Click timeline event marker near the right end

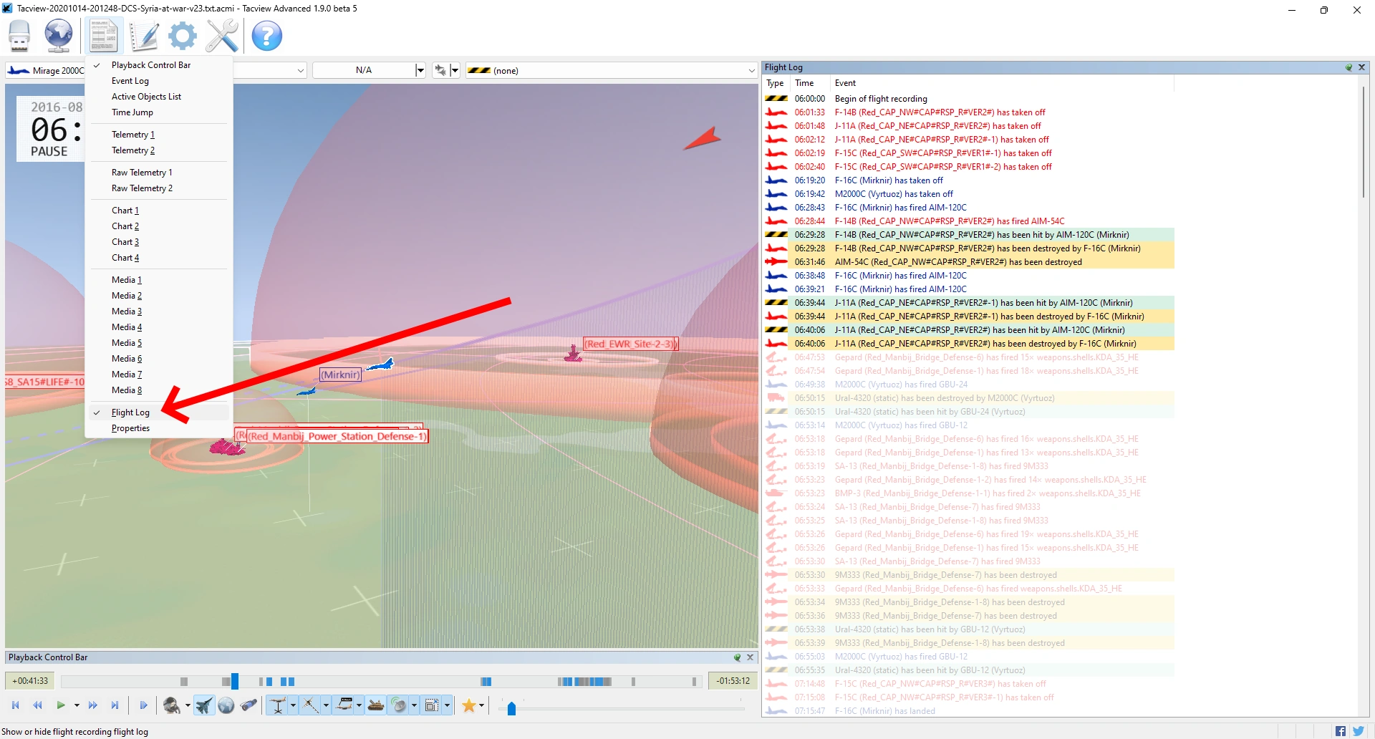(x=694, y=681)
